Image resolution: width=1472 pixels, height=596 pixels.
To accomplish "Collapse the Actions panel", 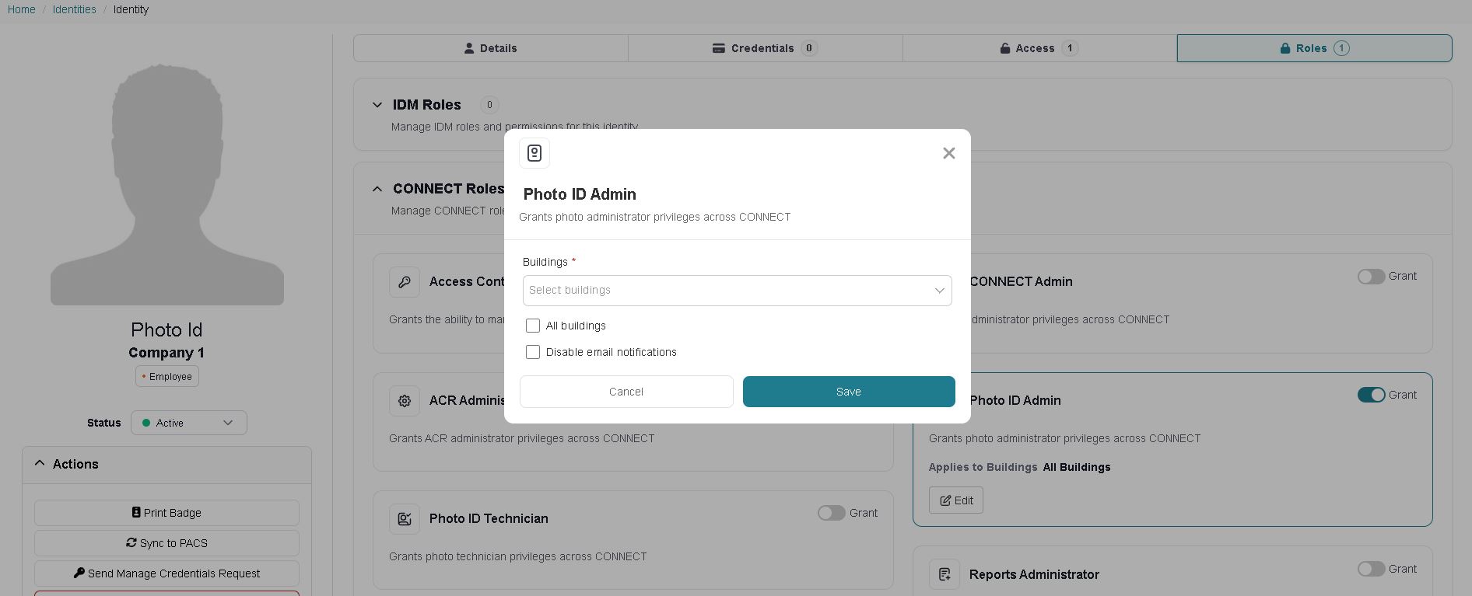I will pyautogui.click(x=40, y=464).
